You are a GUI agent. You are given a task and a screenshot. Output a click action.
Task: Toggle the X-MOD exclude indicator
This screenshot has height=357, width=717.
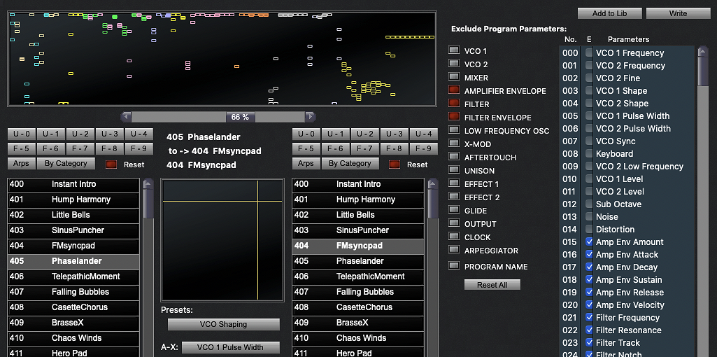tap(453, 143)
